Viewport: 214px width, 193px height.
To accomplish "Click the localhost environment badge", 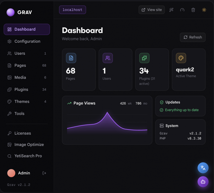I will pos(73,10).
